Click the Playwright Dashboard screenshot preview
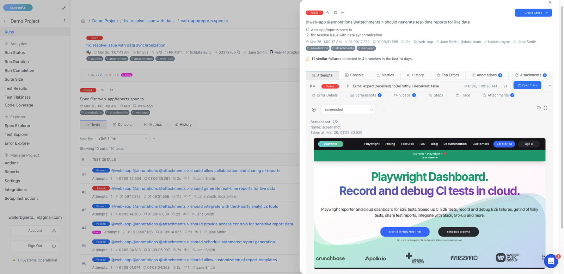The width and height of the screenshot is (564, 274). [x=429, y=203]
